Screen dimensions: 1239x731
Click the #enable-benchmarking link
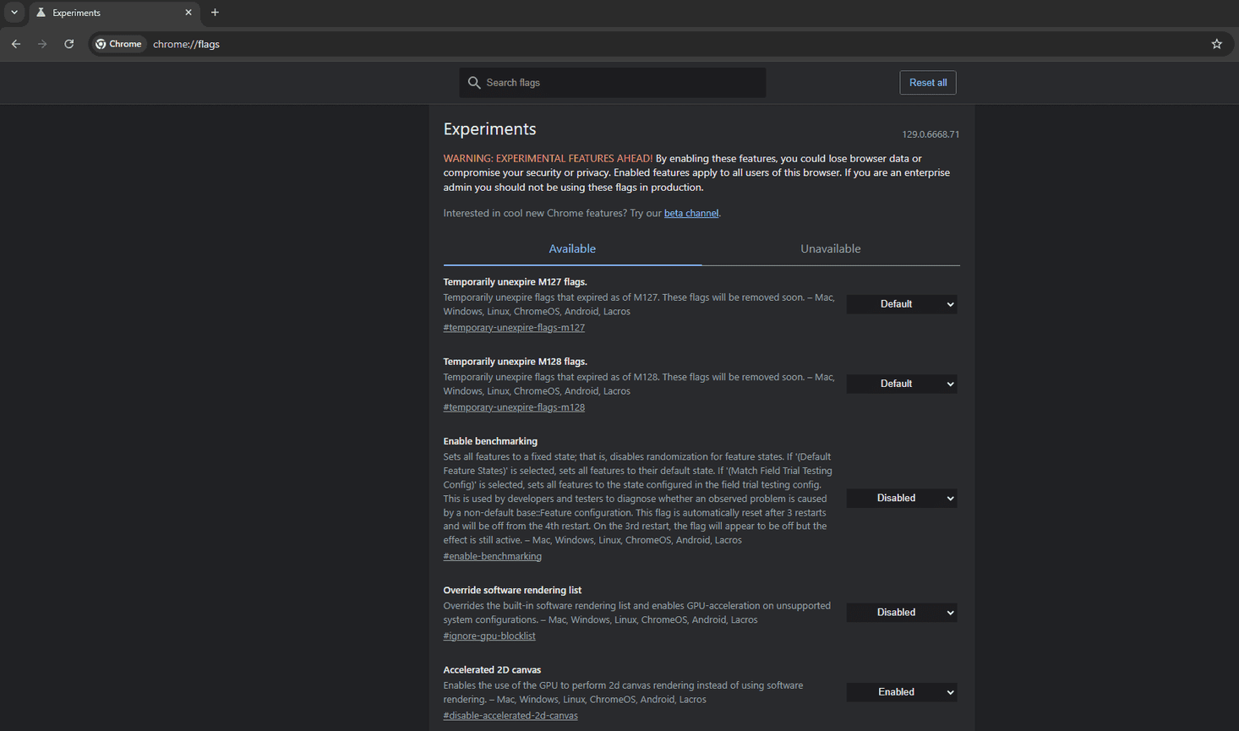[492, 555]
